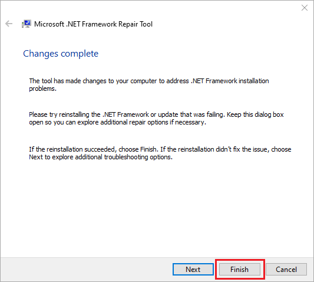Click the word 'problems.' in first paragraph

42,88
